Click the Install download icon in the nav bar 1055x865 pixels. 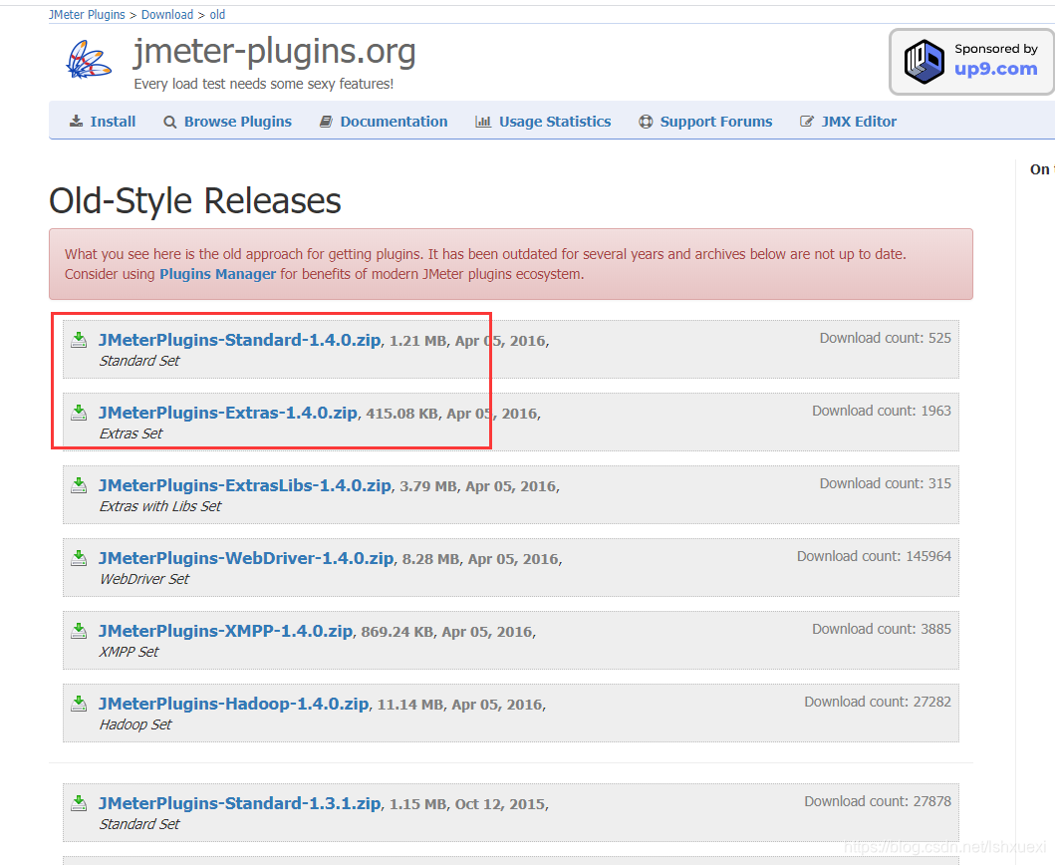pos(77,122)
